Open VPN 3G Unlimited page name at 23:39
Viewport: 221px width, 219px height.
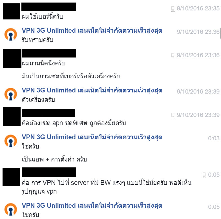(x=92, y=90)
